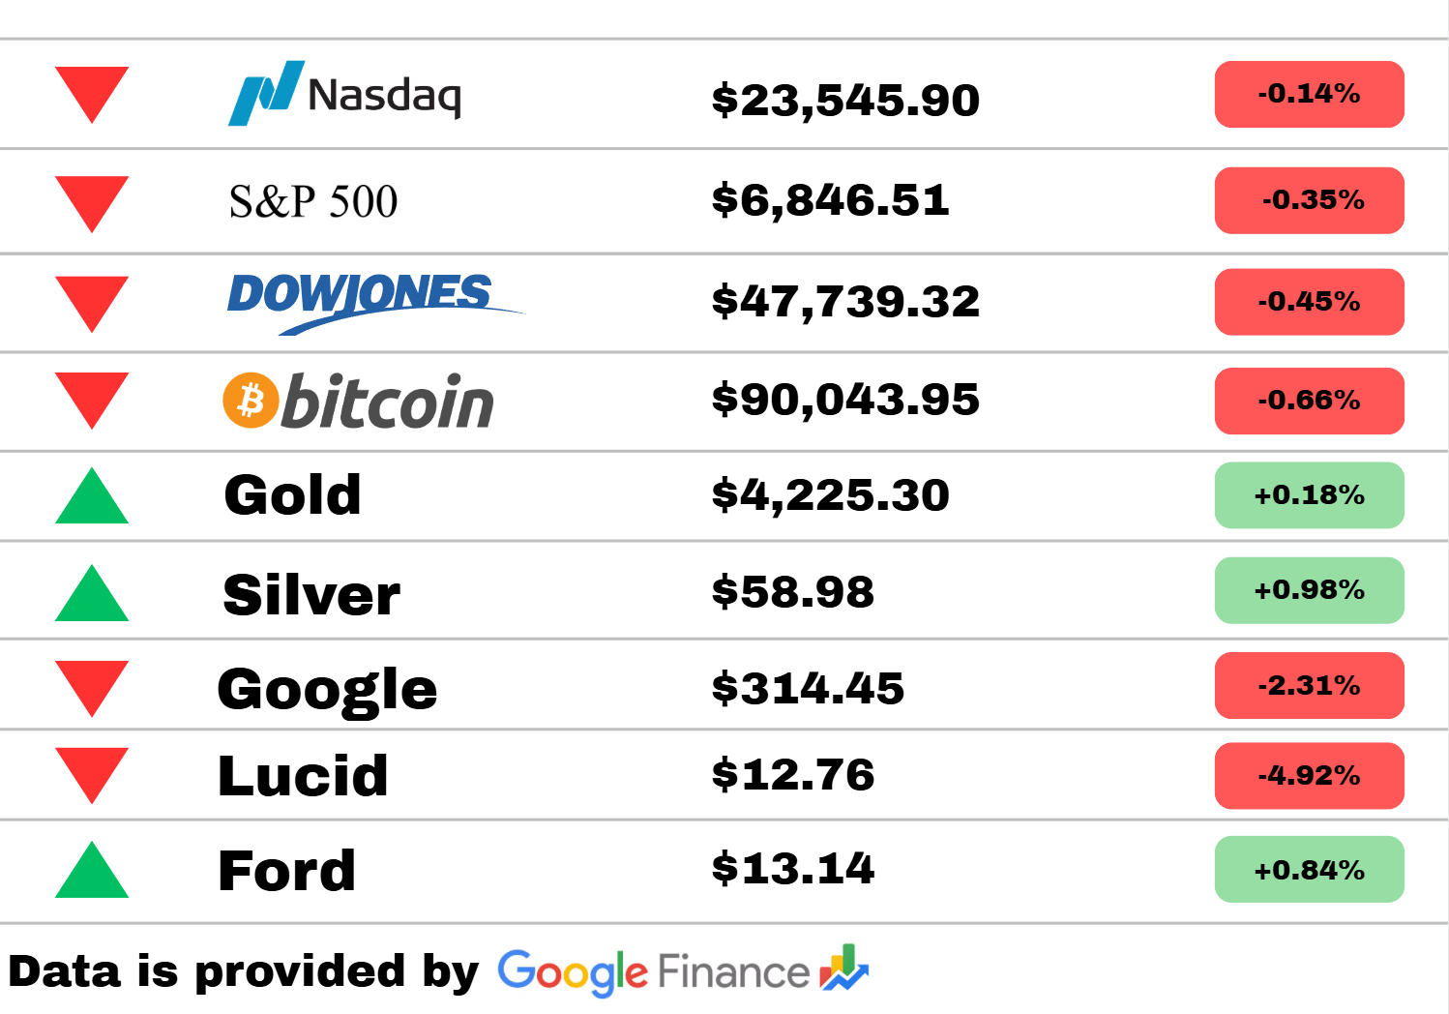Click the red down arrow beside Nasdaq

(x=92, y=95)
